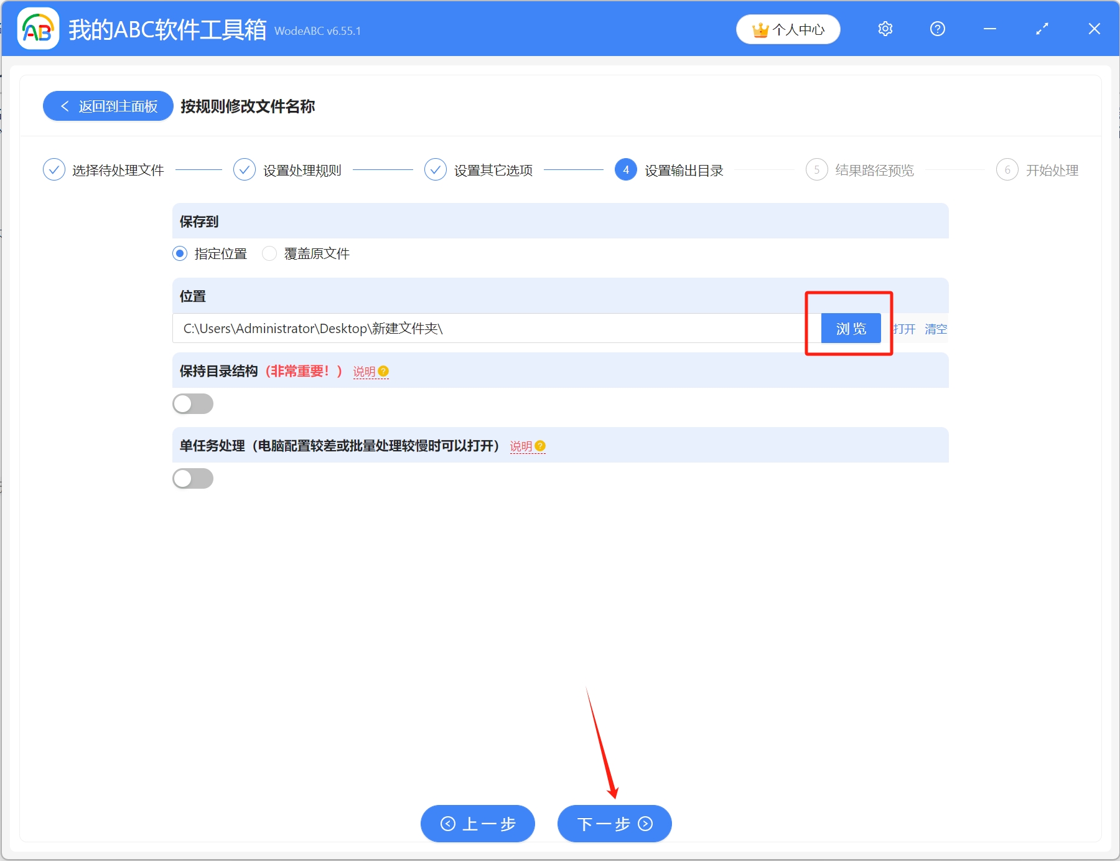Open the 说明 help icon for 单任务处理
The image size is (1120, 861).
click(x=540, y=446)
